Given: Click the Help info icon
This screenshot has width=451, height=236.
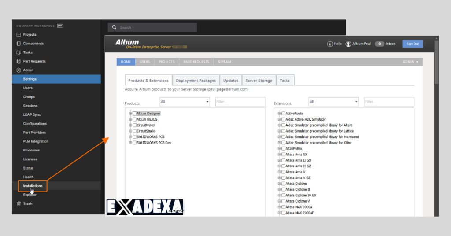Looking at the screenshot, I should pyautogui.click(x=330, y=44).
